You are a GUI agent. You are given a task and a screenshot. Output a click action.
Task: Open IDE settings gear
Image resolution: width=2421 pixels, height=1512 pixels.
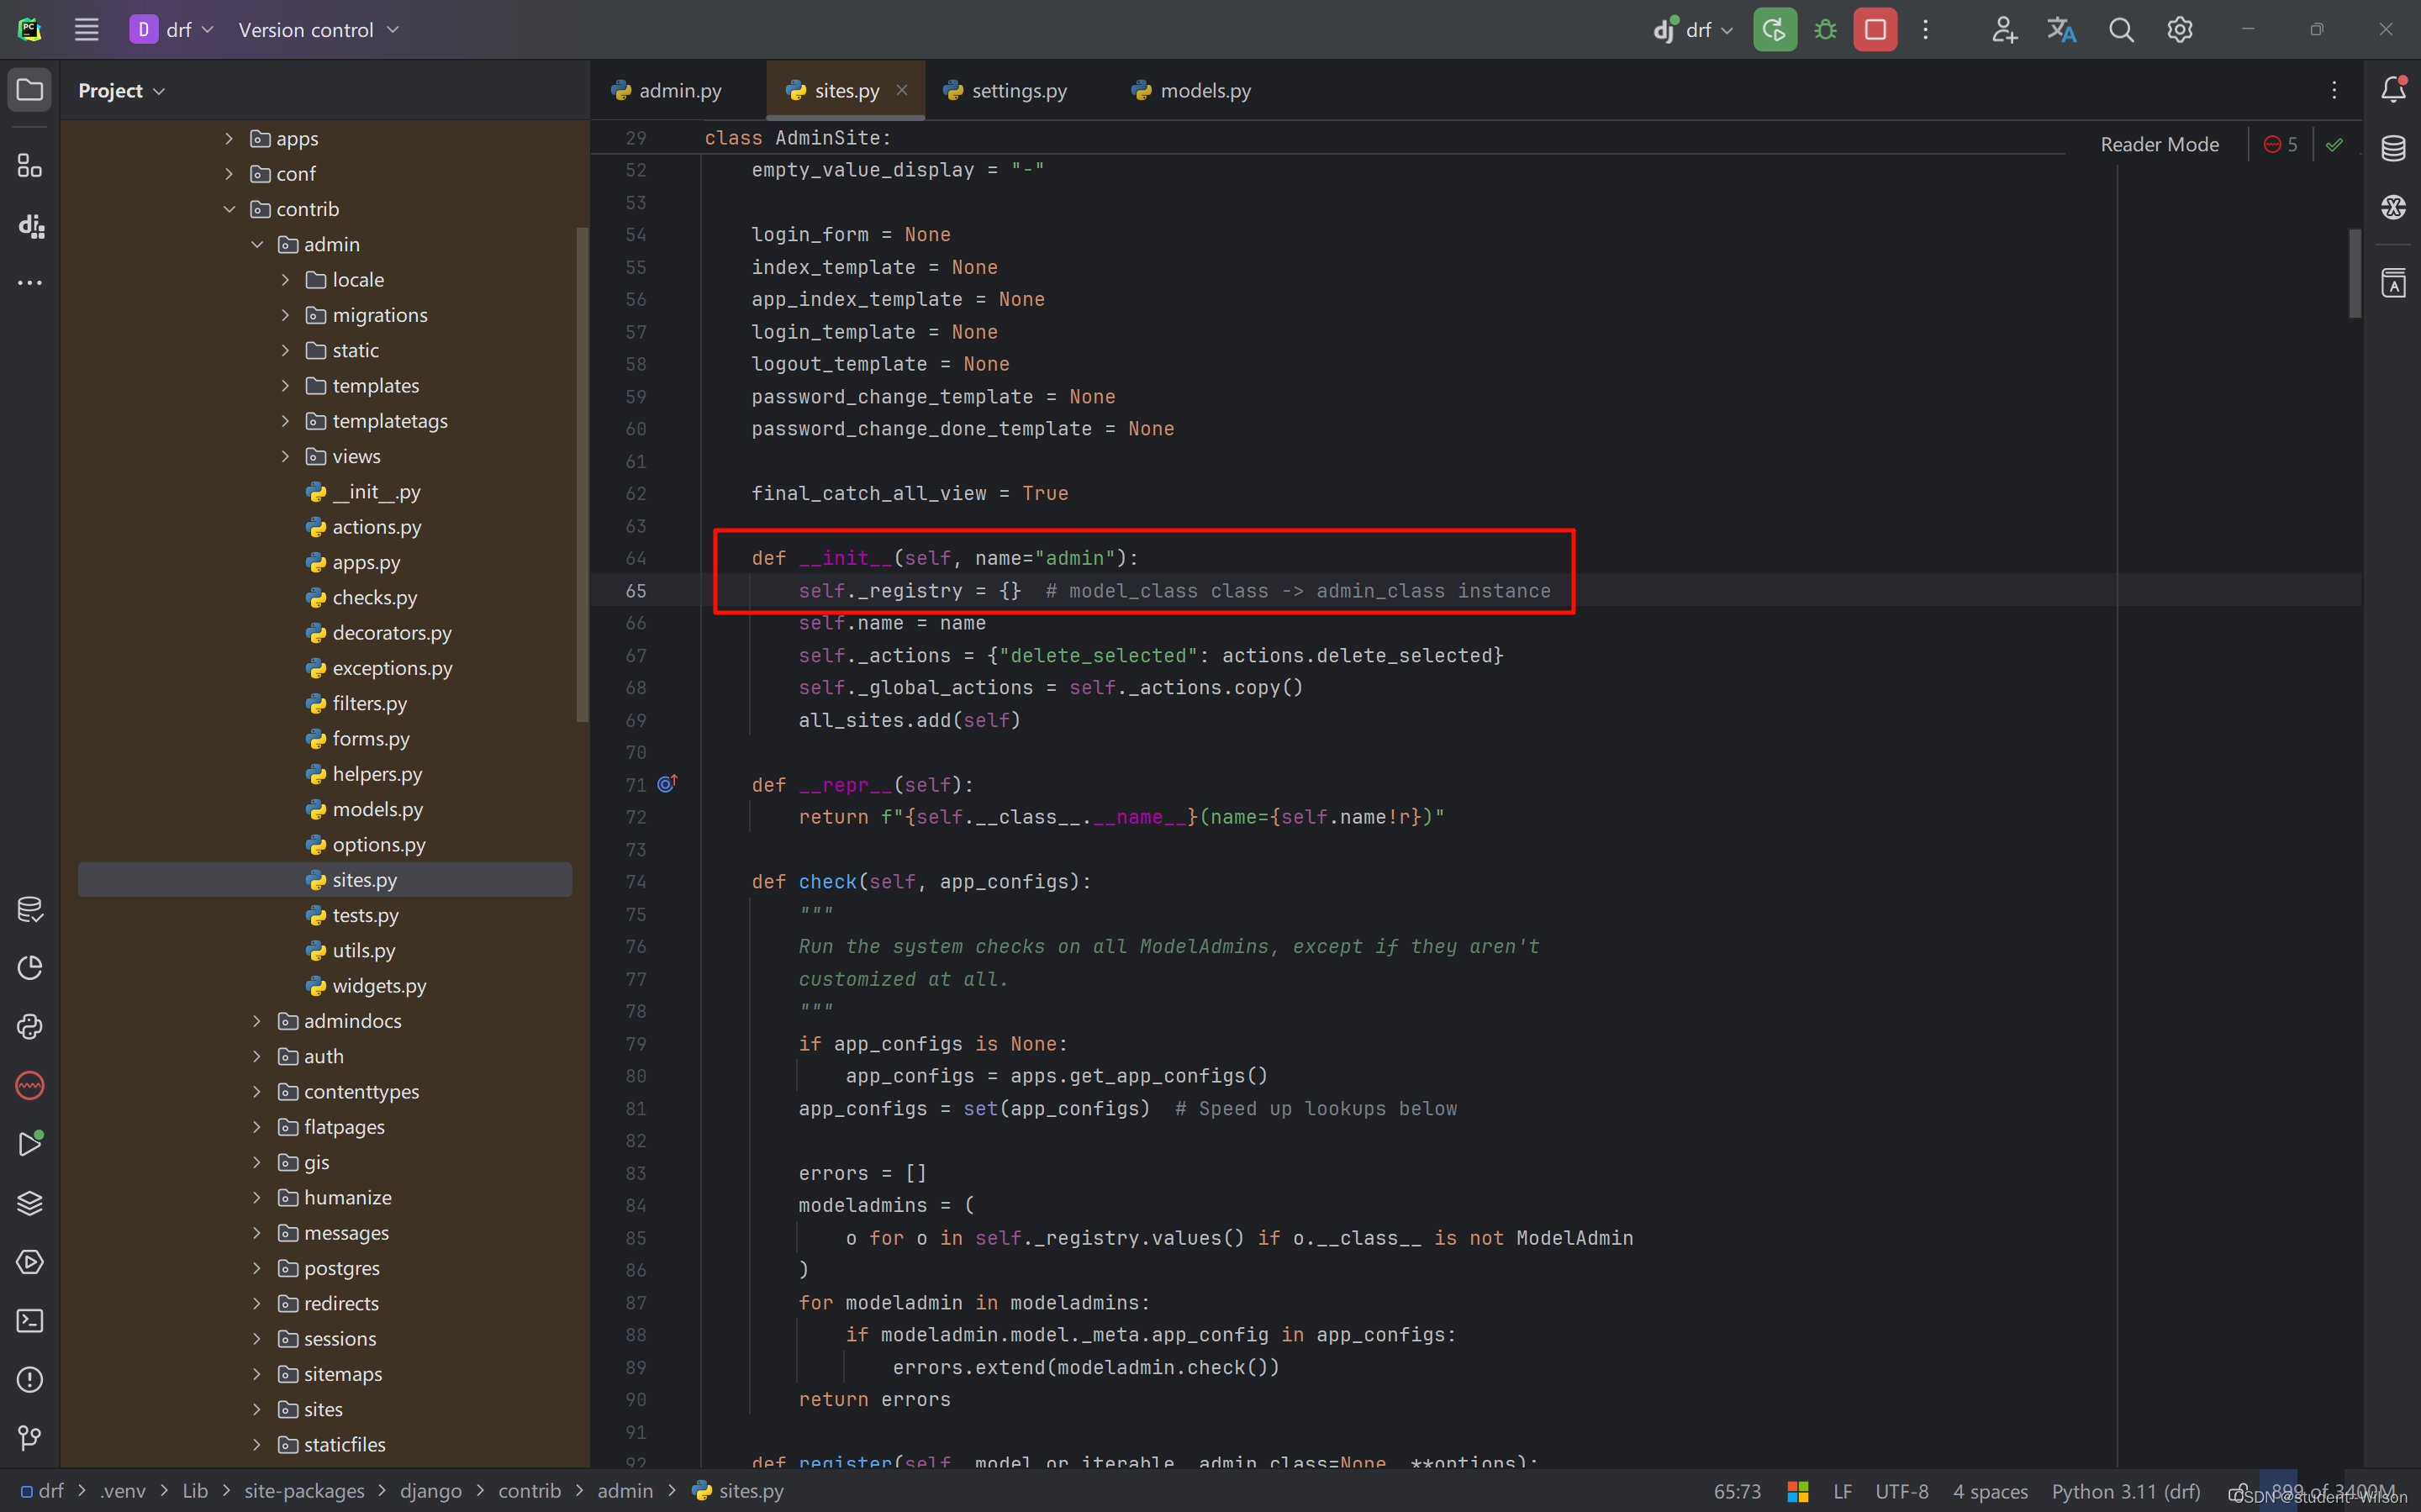(2180, 30)
